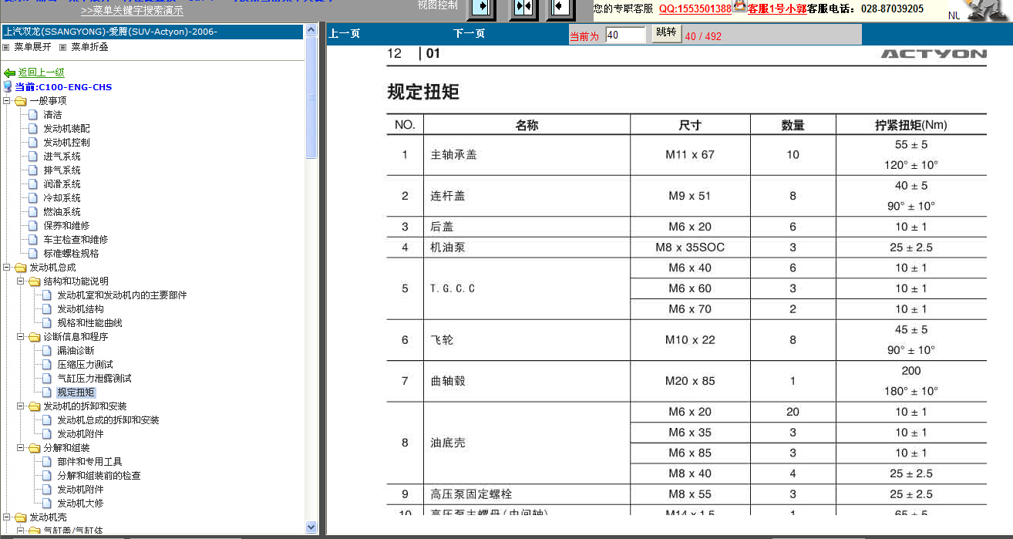Screen dimensions: 1013x539
Task: Click the document icon beside 清洁
Action: [32, 115]
